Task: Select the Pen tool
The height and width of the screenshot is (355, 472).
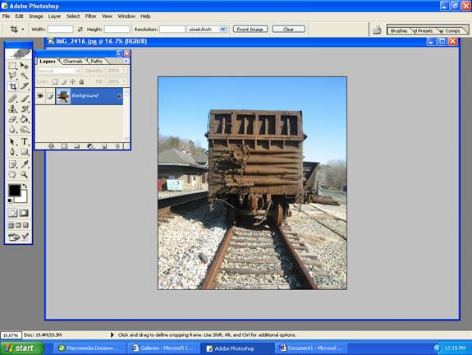Action: click(x=12, y=151)
